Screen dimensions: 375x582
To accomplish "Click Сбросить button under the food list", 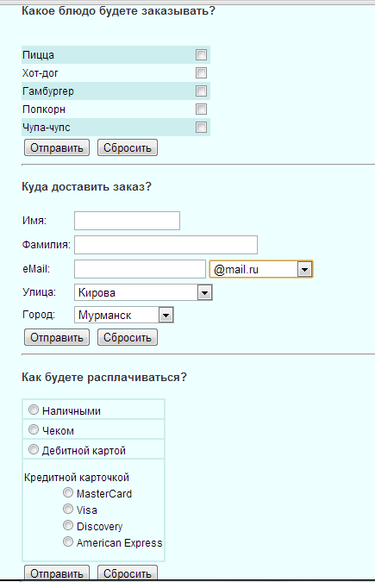I will 128,147.
